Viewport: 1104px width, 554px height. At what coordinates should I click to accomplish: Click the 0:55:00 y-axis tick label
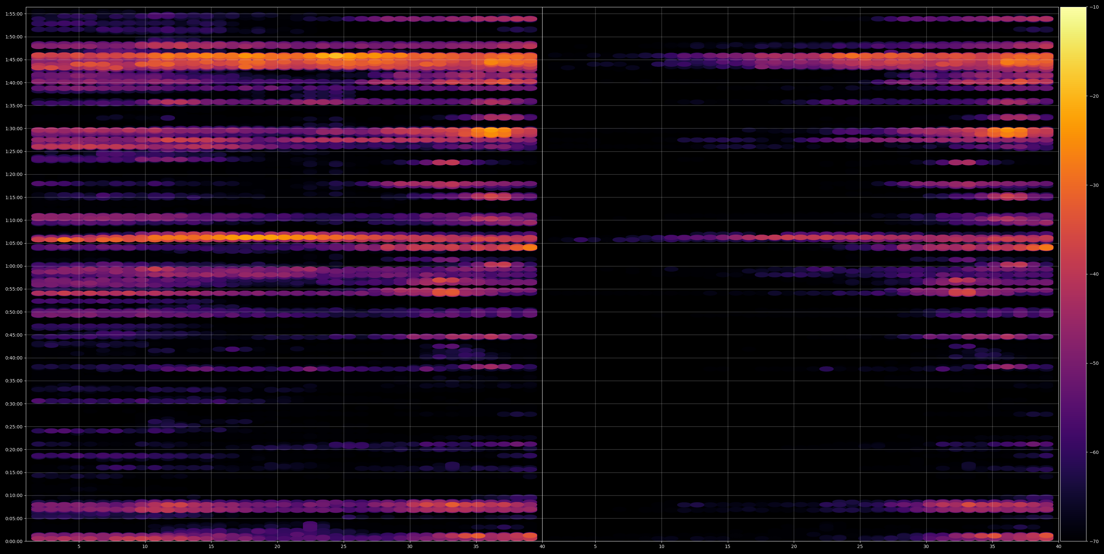coord(14,289)
